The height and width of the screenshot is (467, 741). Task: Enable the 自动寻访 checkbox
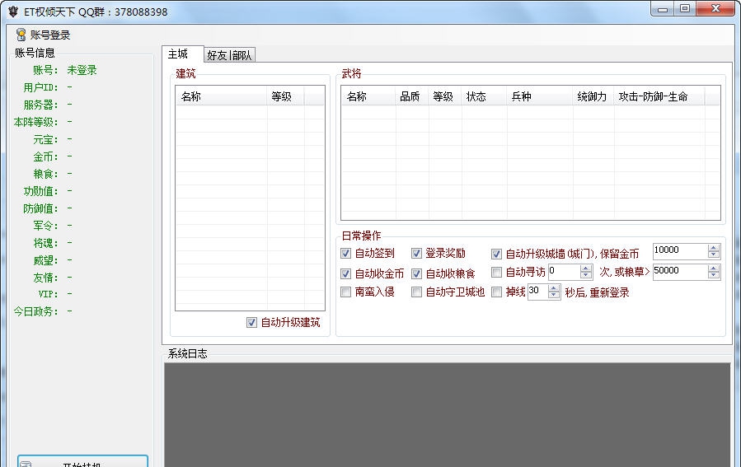click(496, 273)
